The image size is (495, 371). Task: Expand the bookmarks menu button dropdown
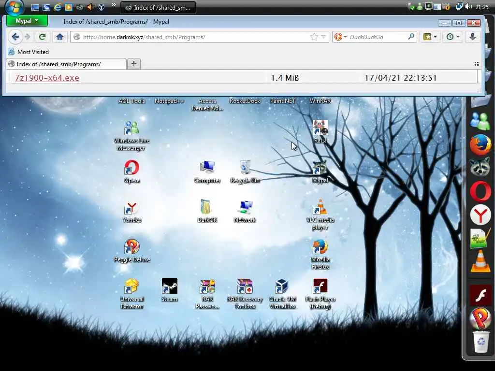(x=430, y=37)
